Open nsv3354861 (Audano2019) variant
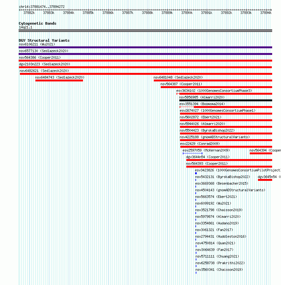This screenshot has width=281, height=285. pos(217,223)
